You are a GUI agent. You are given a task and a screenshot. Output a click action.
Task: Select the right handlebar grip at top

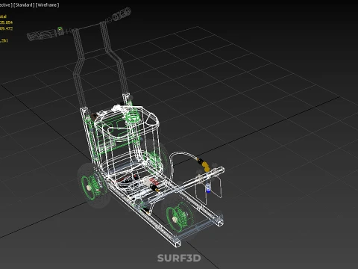(x=122, y=14)
